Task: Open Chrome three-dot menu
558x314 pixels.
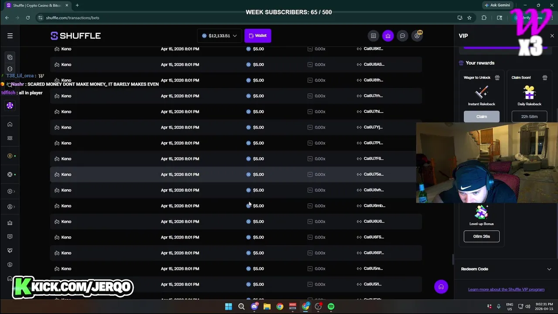Action: point(552,18)
